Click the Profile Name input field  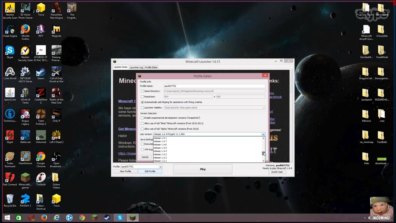pos(214,86)
